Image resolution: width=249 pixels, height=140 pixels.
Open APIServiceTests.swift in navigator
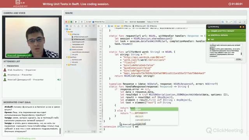point(80,37)
